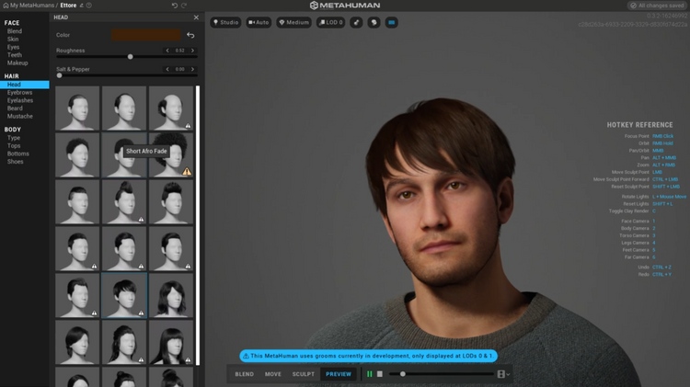Click the hairstyle list scrollbar
The image size is (690, 387).
(198, 225)
